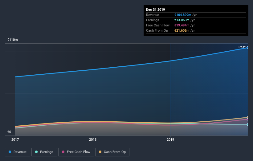This screenshot has height=161, width=253.
Task: Click the €0 y-axis label
Action: click(x=9, y=132)
